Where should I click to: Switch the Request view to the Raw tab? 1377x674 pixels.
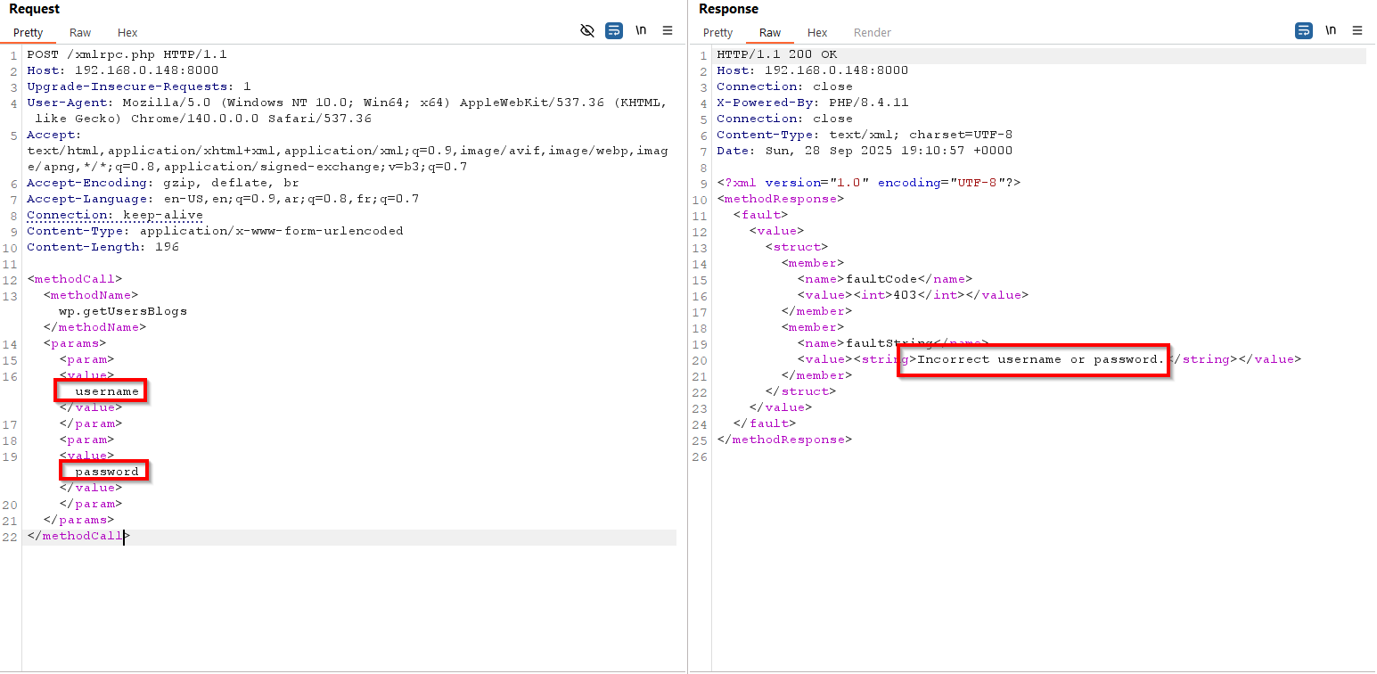80,33
